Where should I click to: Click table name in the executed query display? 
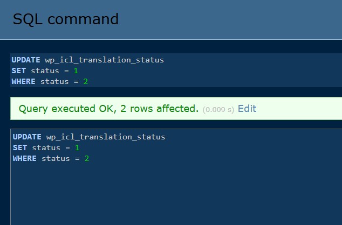point(104,60)
